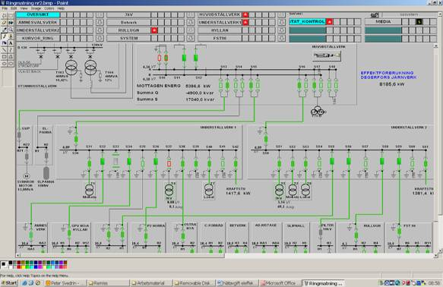This screenshot has width=443, height=287.
Task: Click the MEDIA button
Action: 383,22
